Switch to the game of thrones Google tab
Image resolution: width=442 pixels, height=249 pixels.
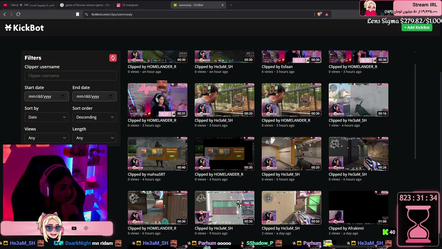85,5
